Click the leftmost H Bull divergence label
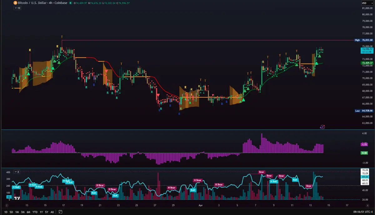 (x=16, y=187)
